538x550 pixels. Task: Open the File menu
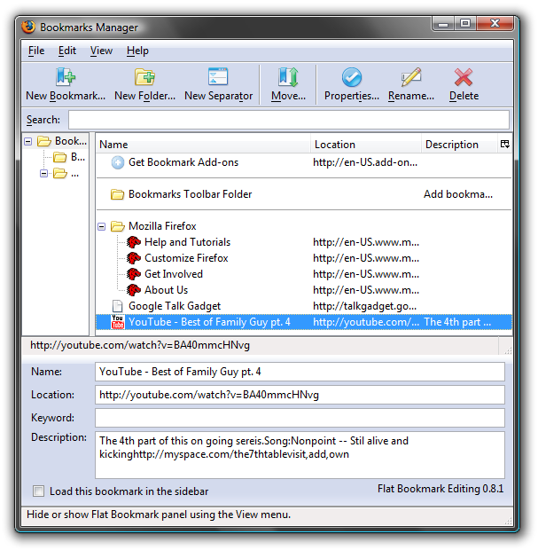tap(36, 51)
